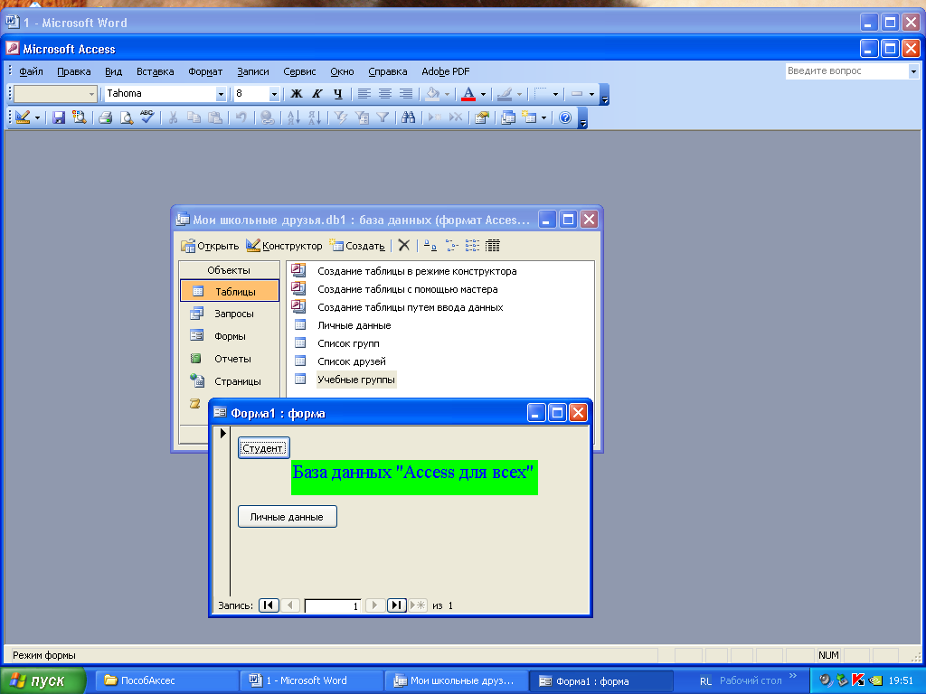Go to last record button
926x694 pixels.
click(397, 605)
